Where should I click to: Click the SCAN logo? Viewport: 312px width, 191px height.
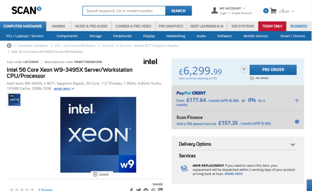(26, 10)
